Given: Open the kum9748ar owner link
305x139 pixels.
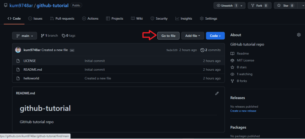Looking at the screenshot, I should coord(20,6).
